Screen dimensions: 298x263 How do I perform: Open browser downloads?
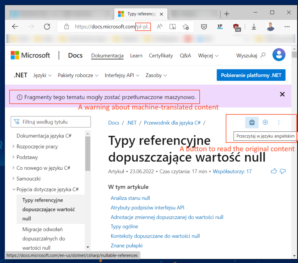(x=254, y=27)
